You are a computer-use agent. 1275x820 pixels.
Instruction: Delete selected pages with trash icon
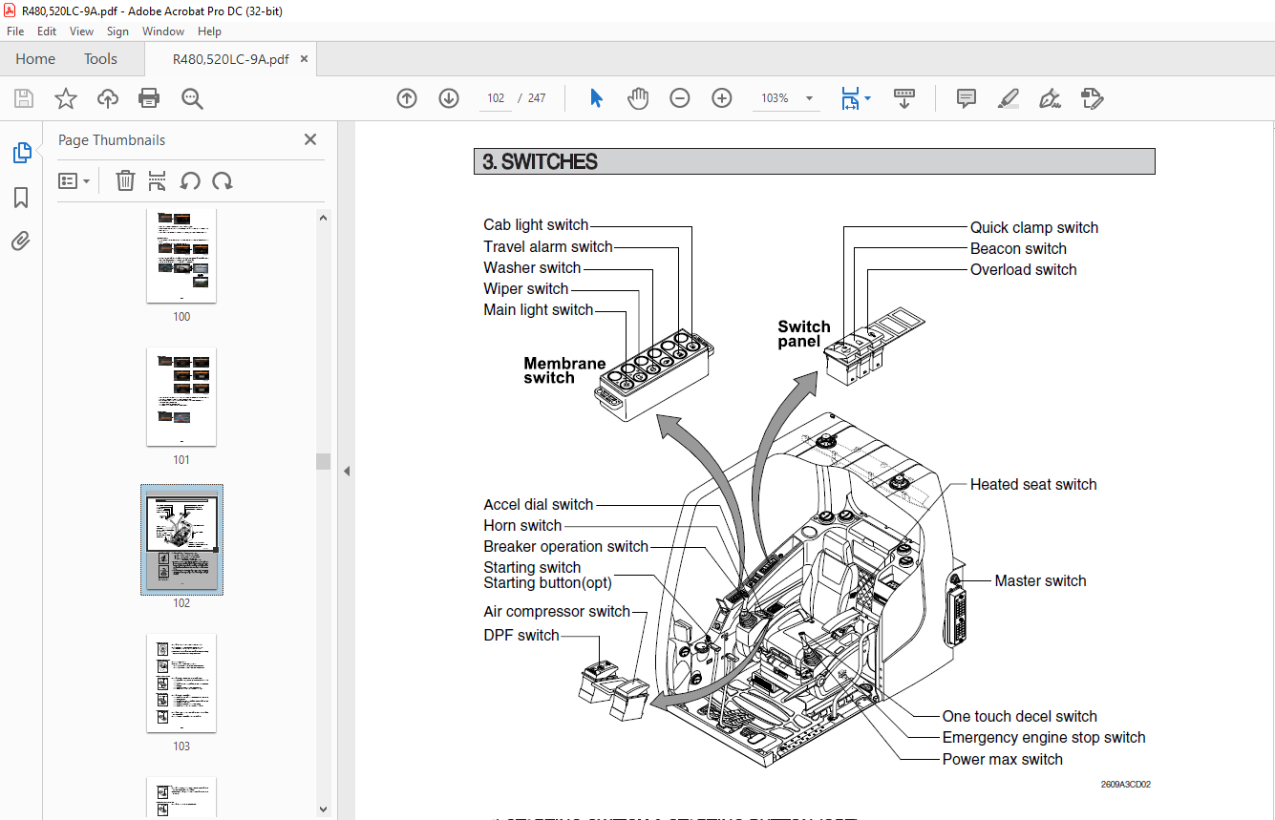125,180
